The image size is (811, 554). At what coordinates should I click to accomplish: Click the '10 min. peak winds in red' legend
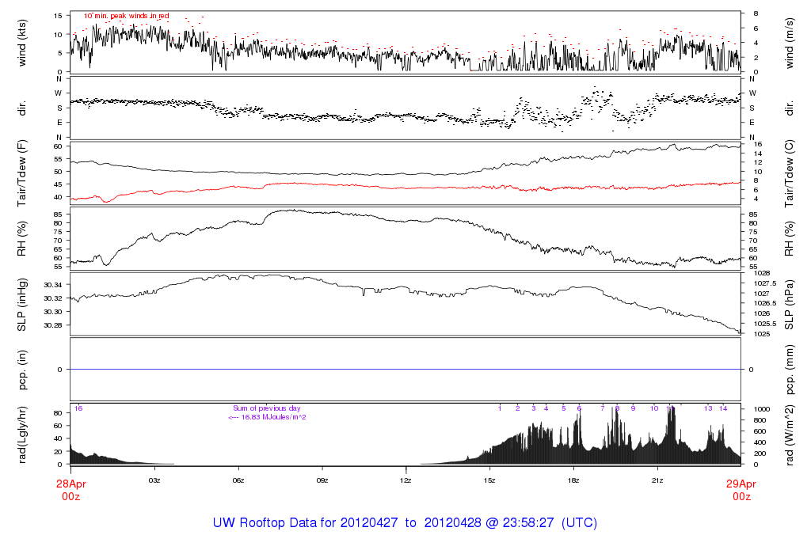click(x=127, y=16)
